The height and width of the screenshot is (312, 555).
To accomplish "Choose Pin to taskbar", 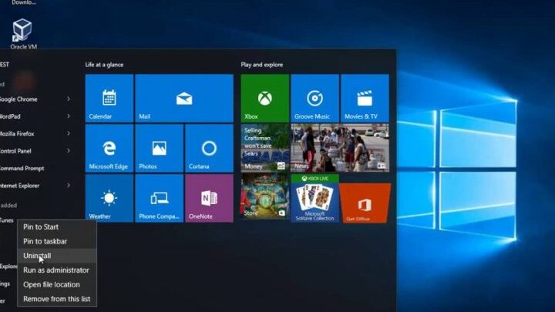I will point(56,241).
